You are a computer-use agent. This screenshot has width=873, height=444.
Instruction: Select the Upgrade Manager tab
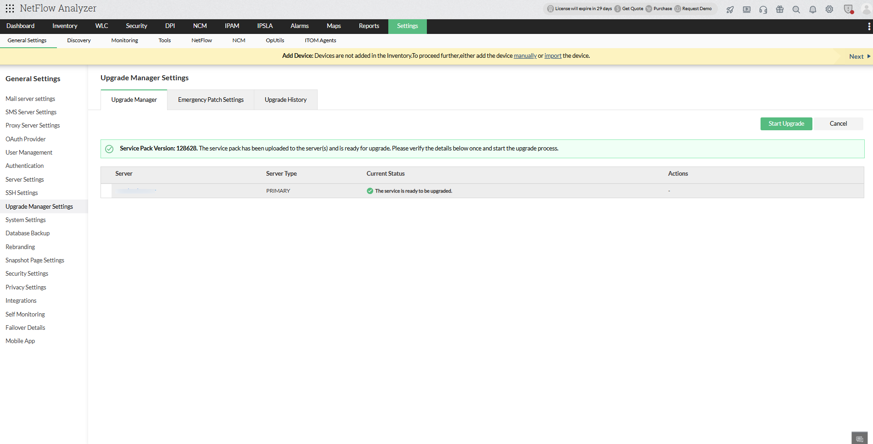pos(134,100)
